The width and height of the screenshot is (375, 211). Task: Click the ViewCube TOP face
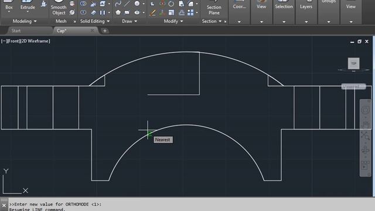tap(353, 63)
